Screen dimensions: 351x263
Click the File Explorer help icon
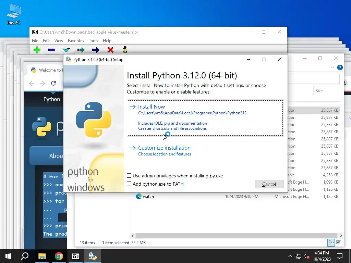pyautogui.click(x=340, y=67)
